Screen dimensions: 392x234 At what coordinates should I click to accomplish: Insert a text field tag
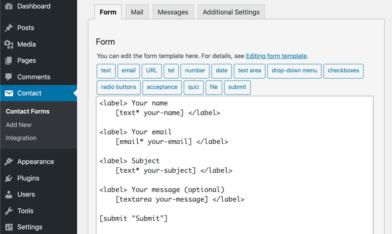tap(106, 71)
